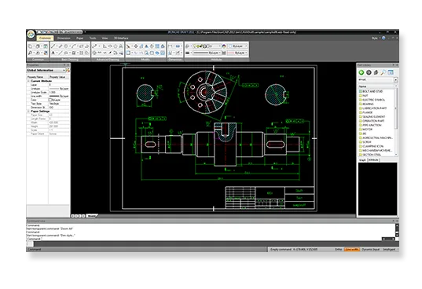Viewport: 422px width, 289px height.
Task: Click the Property Name column header
Action: coord(38,77)
